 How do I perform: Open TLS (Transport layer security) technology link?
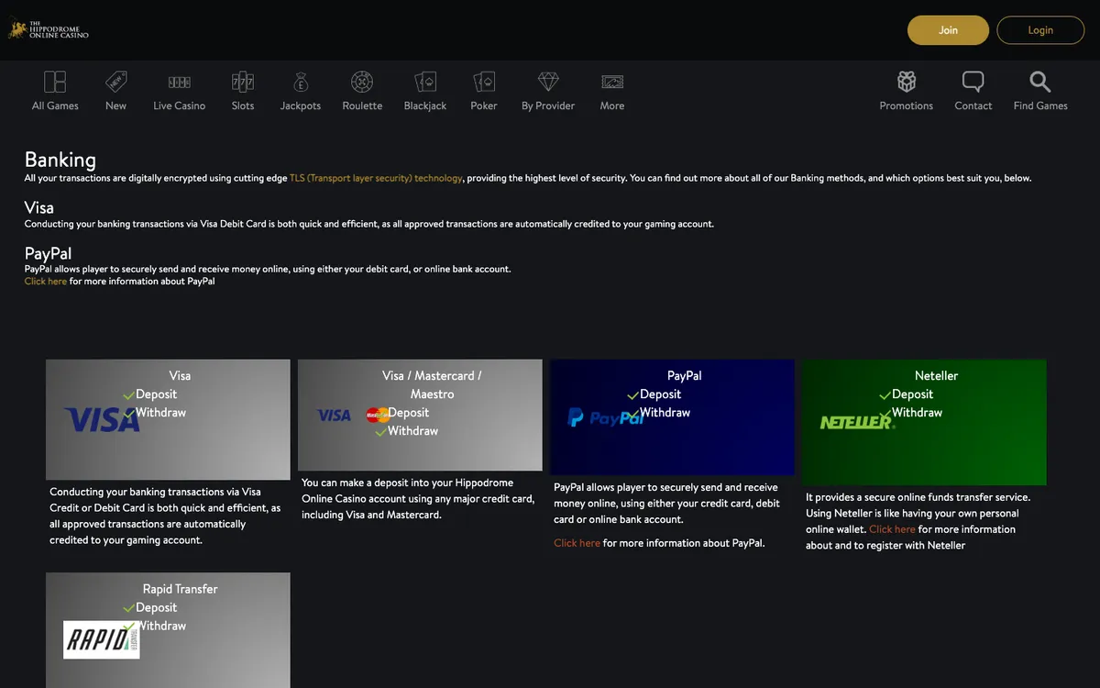coord(376,178)
